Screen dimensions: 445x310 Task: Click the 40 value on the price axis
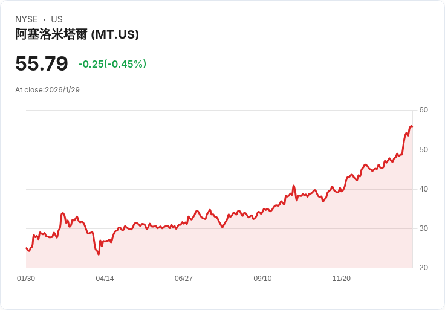[x=423, y=189]
